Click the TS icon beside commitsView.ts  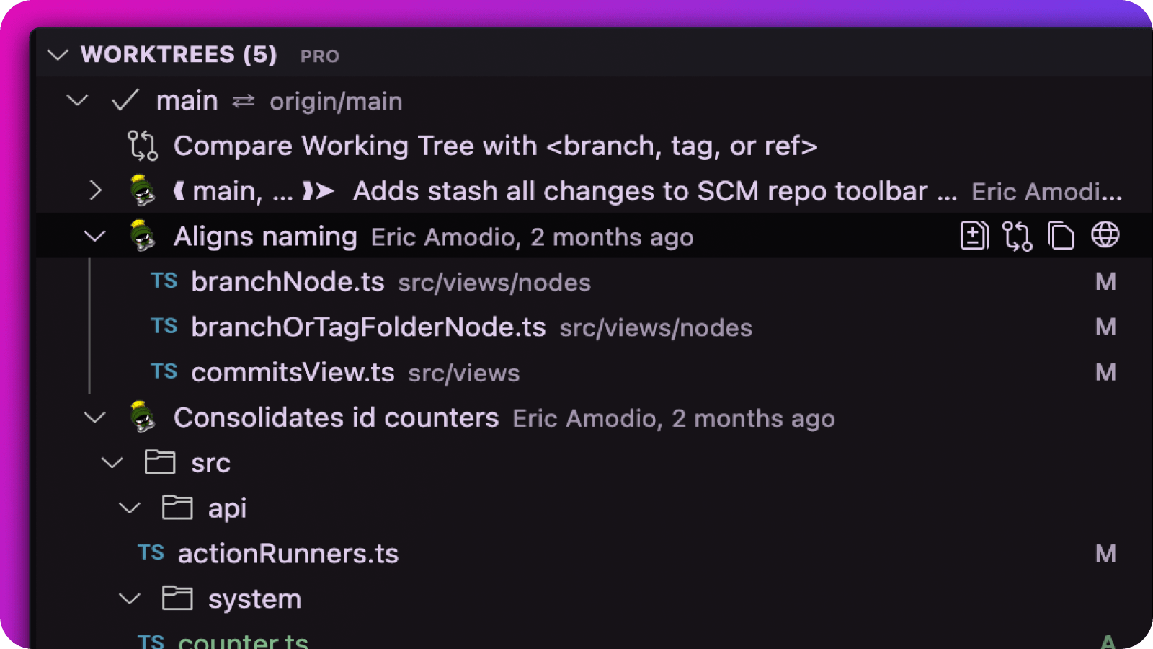[x=164, y=371]
